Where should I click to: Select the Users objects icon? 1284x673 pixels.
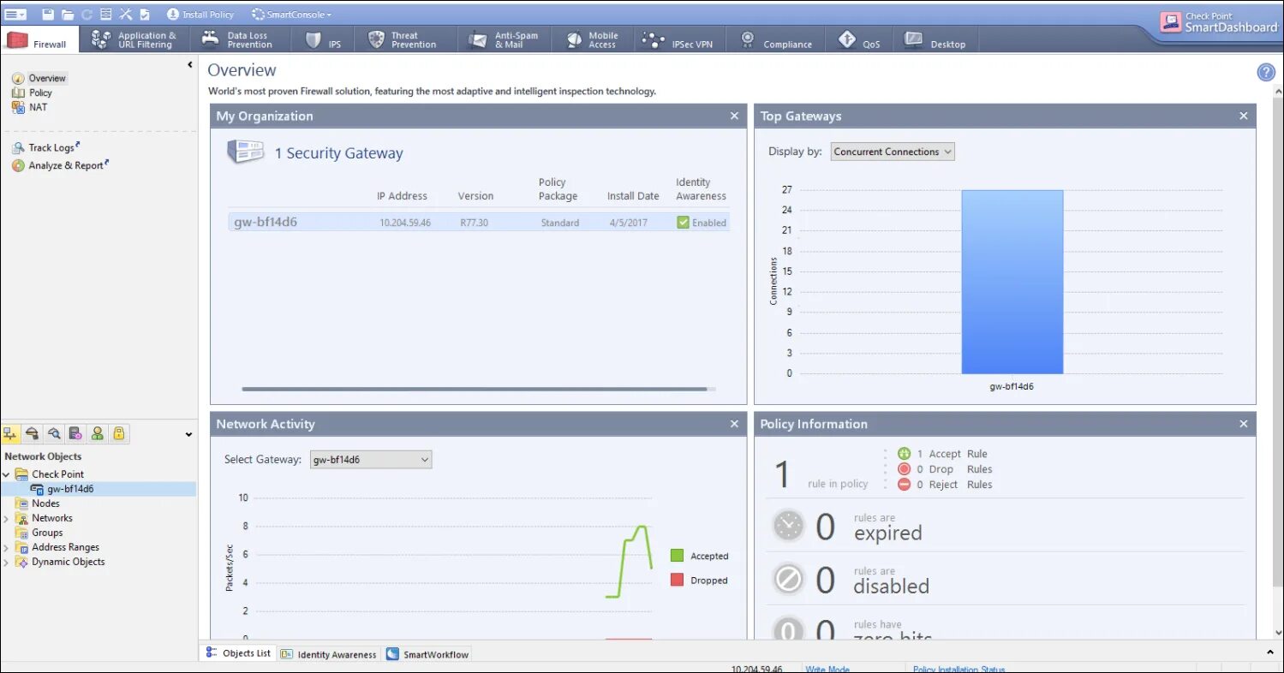coord(98,433)
